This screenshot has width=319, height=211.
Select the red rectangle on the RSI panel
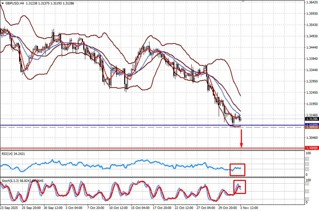(x=237, y=169)
